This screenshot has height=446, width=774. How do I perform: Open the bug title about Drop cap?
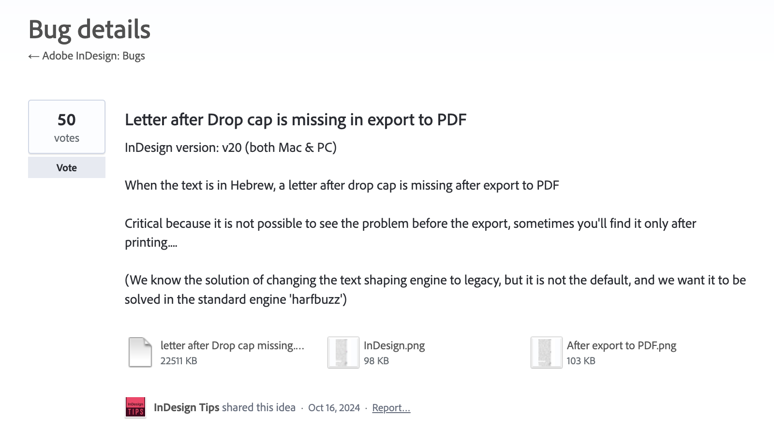click(296, 120)
